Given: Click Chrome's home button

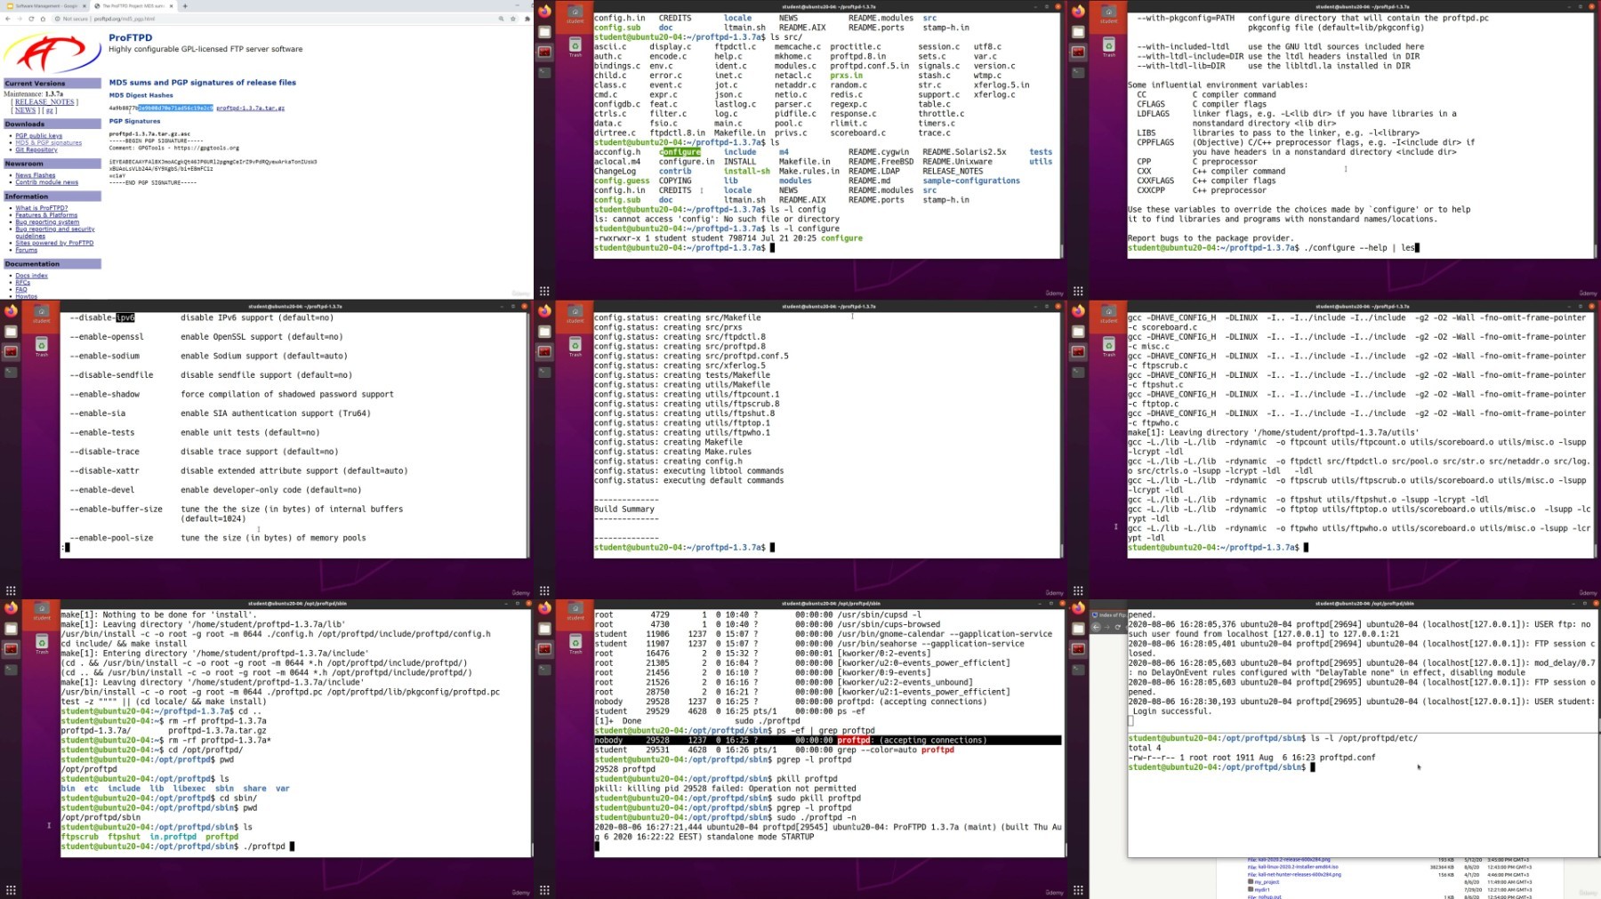Looking at the screenshot, I should [43, 19].
